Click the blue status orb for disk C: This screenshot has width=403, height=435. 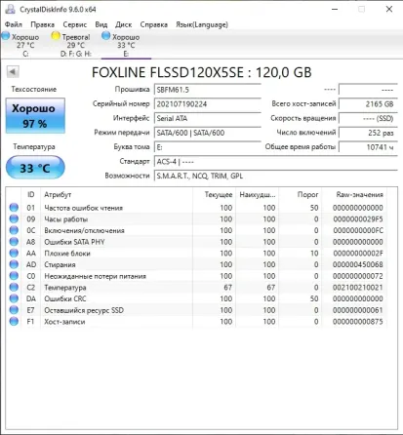(6, 36)
